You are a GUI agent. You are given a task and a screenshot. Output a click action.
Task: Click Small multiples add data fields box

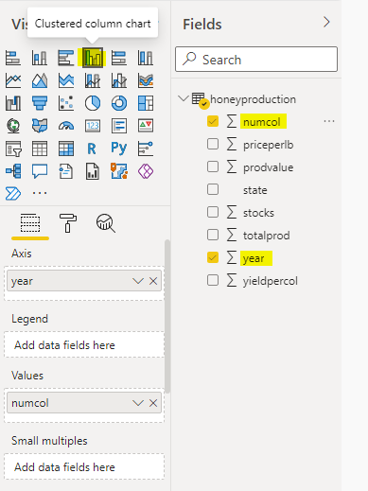pos(84,466)
